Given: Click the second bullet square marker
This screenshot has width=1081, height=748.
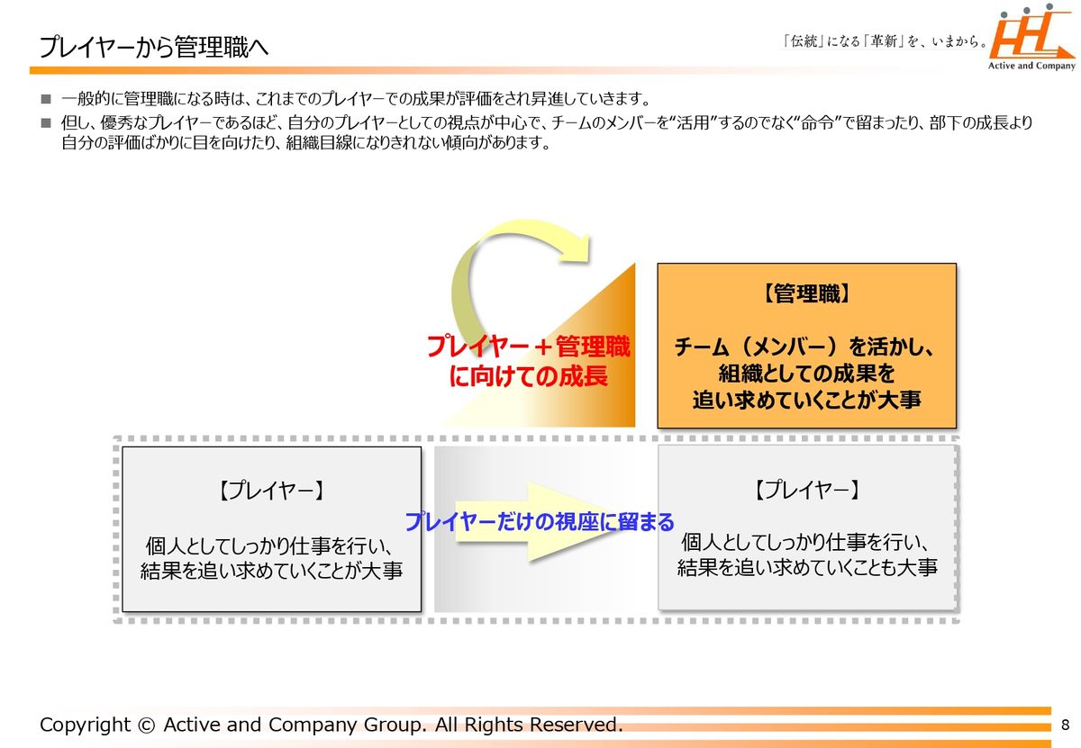Looking at the screenshot, I should 46,122.
